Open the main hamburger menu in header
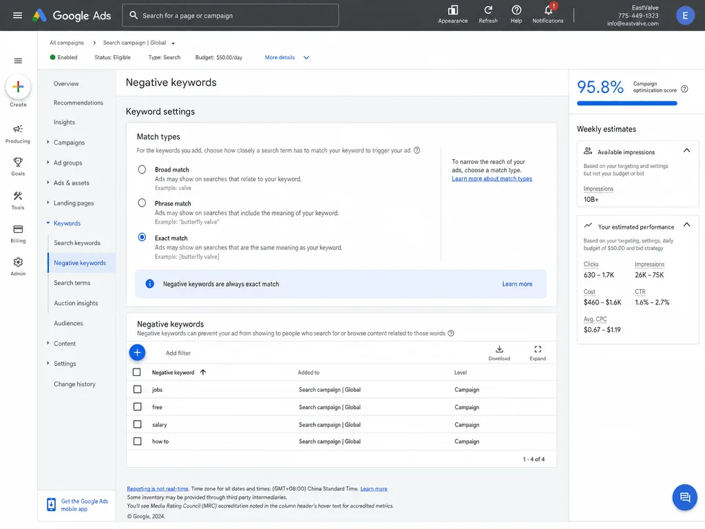This screenshot has width=705, height=529. coord(17,15)
